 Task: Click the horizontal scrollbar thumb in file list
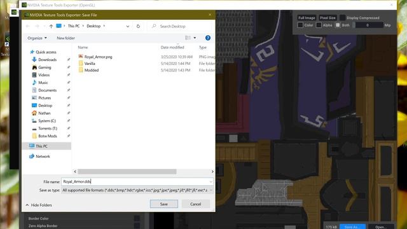[x=127, y=172]
